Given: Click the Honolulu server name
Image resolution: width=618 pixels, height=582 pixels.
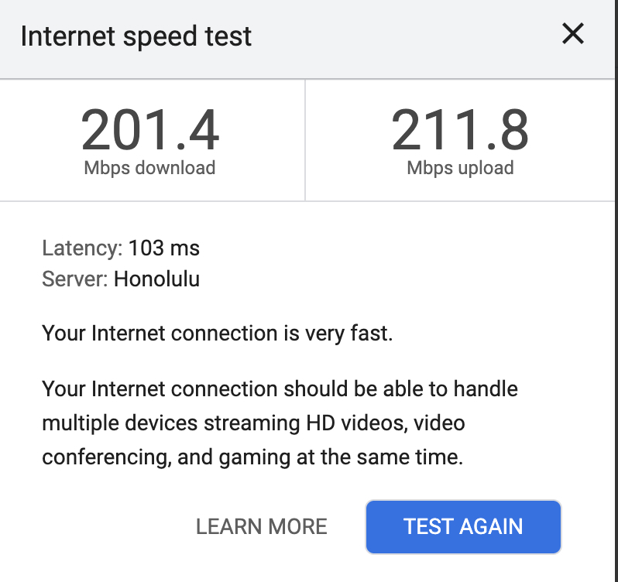Looking at the screenshot, I should click(156, 279).
